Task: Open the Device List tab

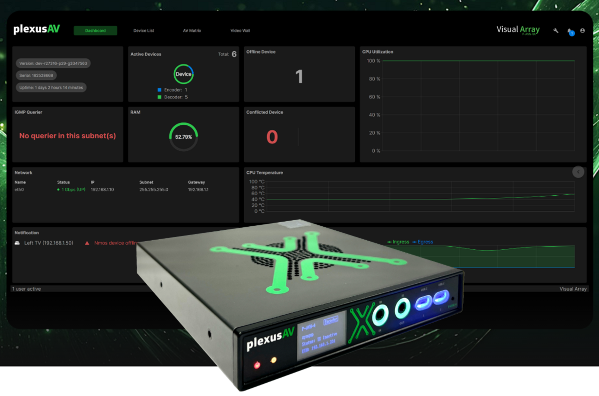Action: coord(144,30)
